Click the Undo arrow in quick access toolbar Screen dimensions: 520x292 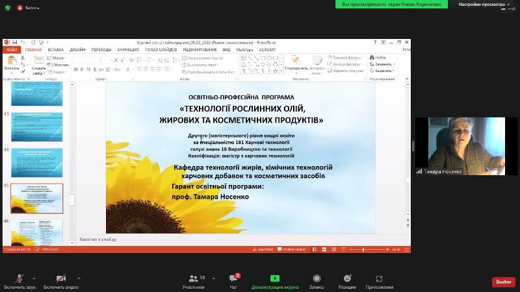23,42
